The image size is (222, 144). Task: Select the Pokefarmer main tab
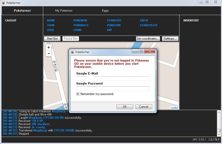pos(22,11)
